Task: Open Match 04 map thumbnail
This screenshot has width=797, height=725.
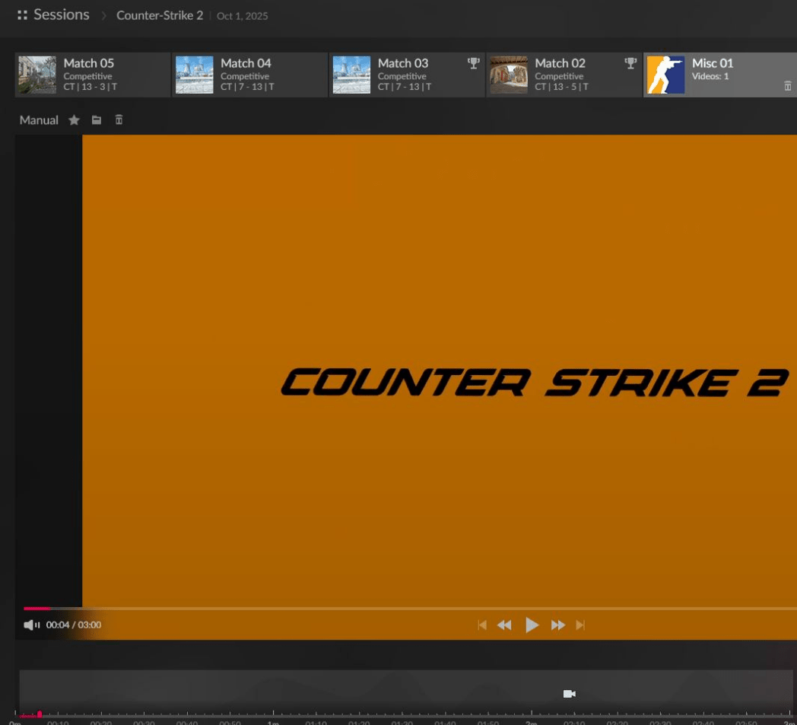Action: 194,75
